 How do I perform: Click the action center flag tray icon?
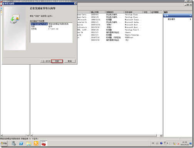pyautogui.click(x=171, y=143)
